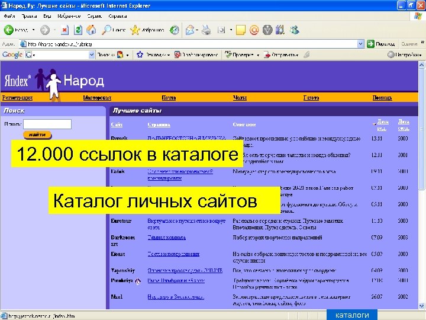Click the orange @ toolbar icon

[x=254, y=30]
